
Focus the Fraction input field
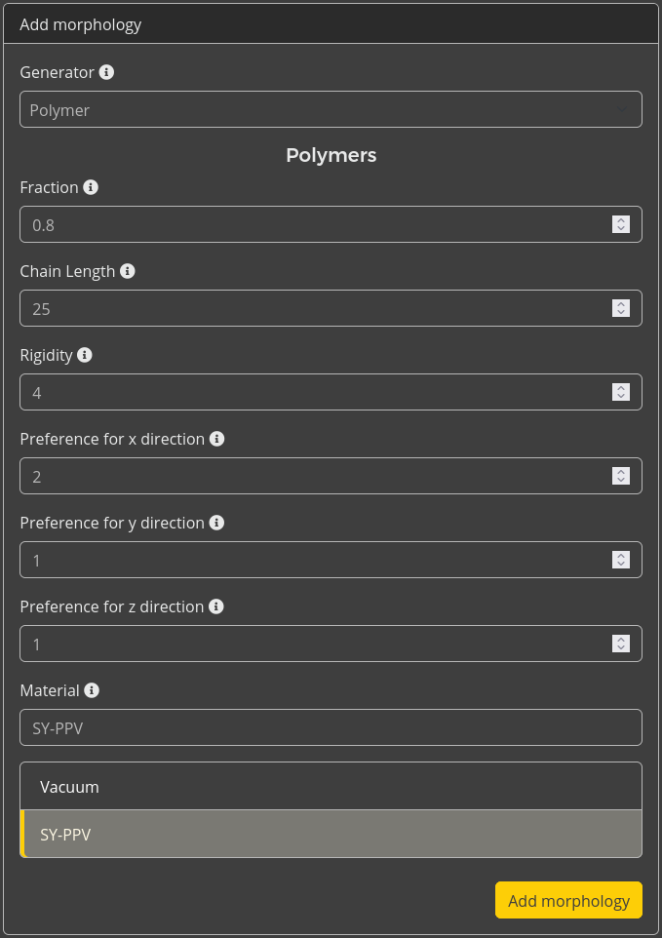[x=312, y=224]
